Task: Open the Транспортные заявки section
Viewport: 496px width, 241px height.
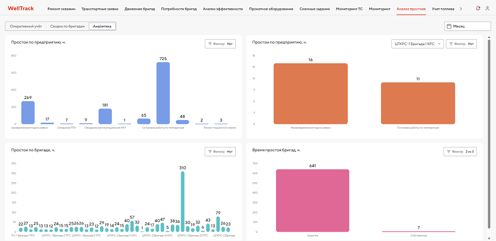Action: [x=99, y=9]
